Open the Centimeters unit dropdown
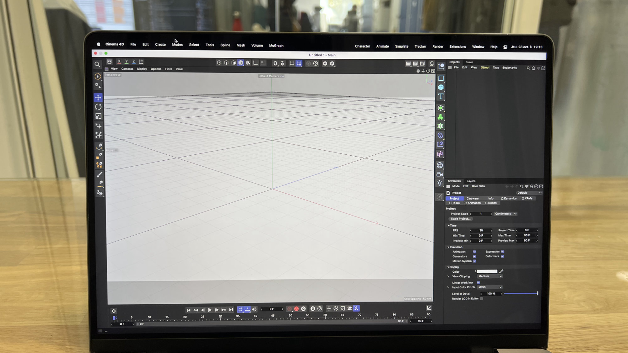This screenshot has height=353, width=628. (x=506, y=214)
